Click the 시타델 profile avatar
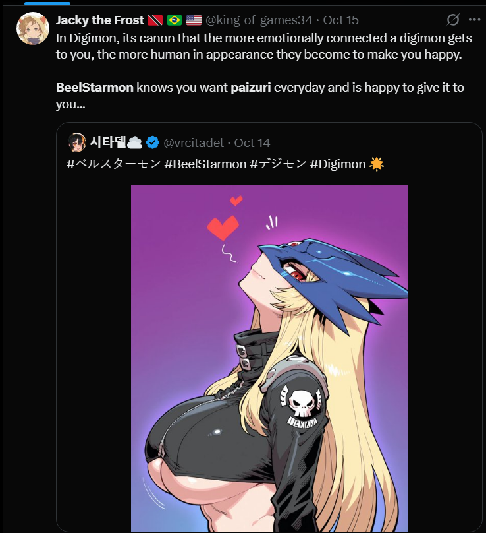486x533 pixels. tap(78, 142)
